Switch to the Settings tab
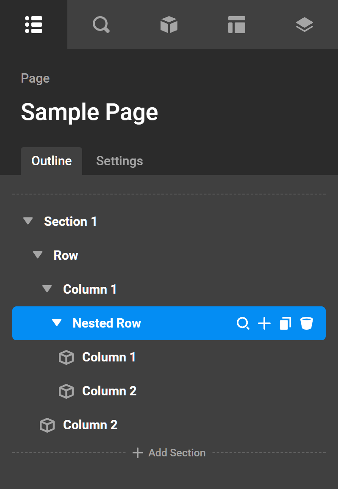 [x=119, y=161]
